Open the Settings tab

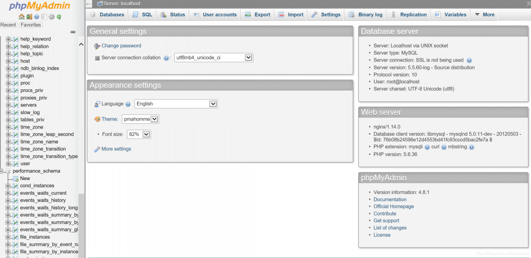pyautogui.click(x=326, y=14)
